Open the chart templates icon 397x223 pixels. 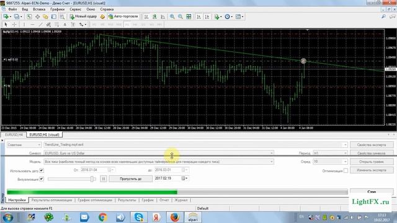click(x=239, y=17)
